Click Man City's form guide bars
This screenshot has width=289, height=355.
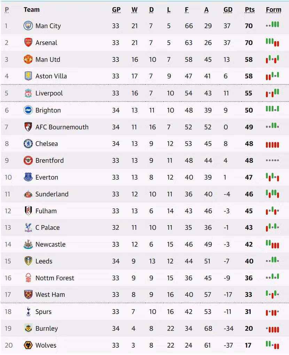tap(272, 25)
